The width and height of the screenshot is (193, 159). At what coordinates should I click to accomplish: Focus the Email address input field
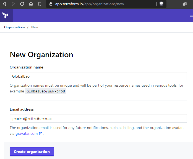(98, 118)
